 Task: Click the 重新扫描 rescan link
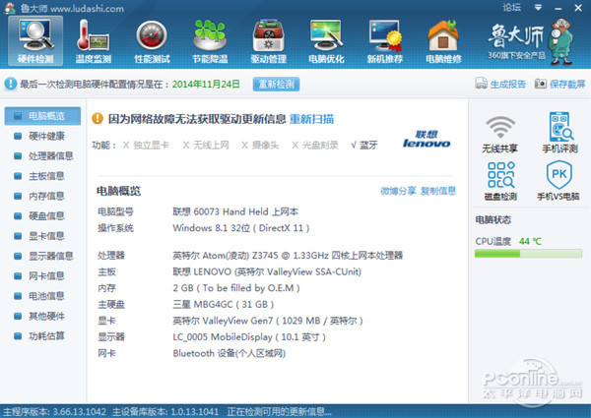coord(311,119)
